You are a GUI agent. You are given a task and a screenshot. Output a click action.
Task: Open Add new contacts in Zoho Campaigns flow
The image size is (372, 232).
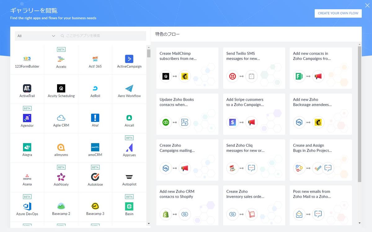[321, 68]
